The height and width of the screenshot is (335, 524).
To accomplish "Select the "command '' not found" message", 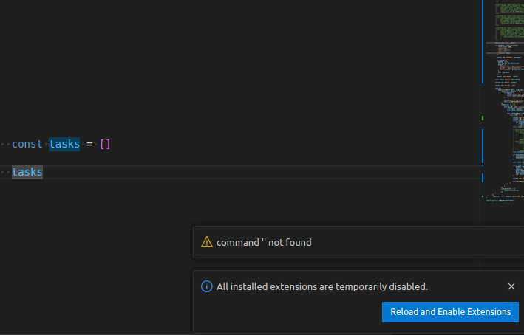I will 264,242.
